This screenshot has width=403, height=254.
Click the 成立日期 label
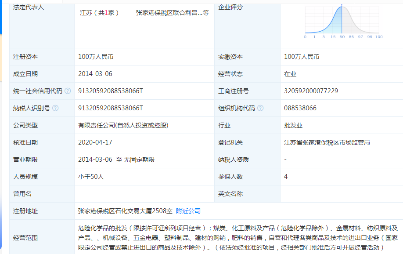[x=25, y=74]
